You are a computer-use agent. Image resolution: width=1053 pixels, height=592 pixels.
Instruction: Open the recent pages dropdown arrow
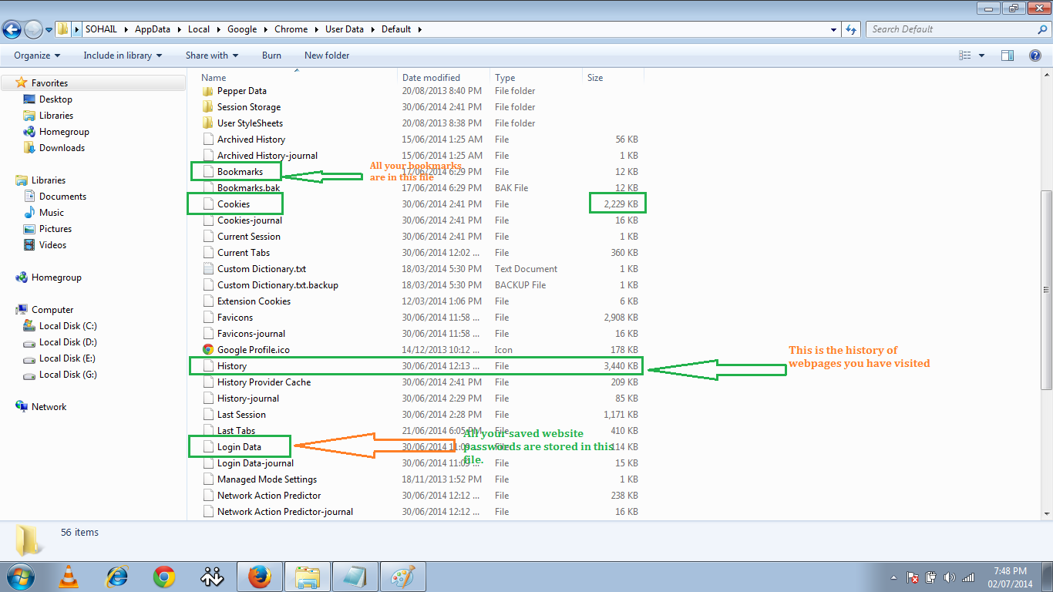point(49,30)
